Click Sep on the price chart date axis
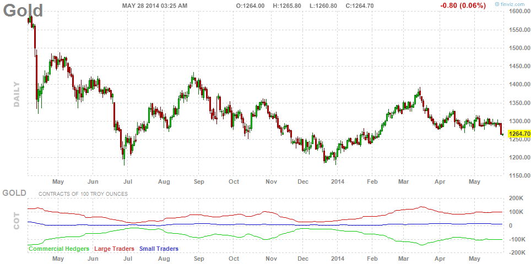Screen dimensions: 531x264 pyautogui.click(x=199, y=182)
